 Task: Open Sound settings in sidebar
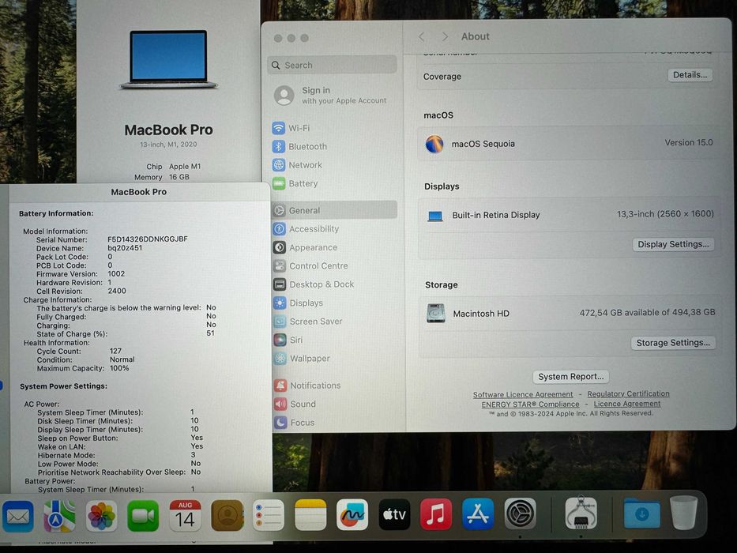[x=334, y=404]
